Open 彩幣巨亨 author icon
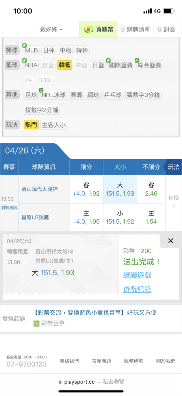The height and width of the screenshot is (396, 182). click(x=37, y=324)
